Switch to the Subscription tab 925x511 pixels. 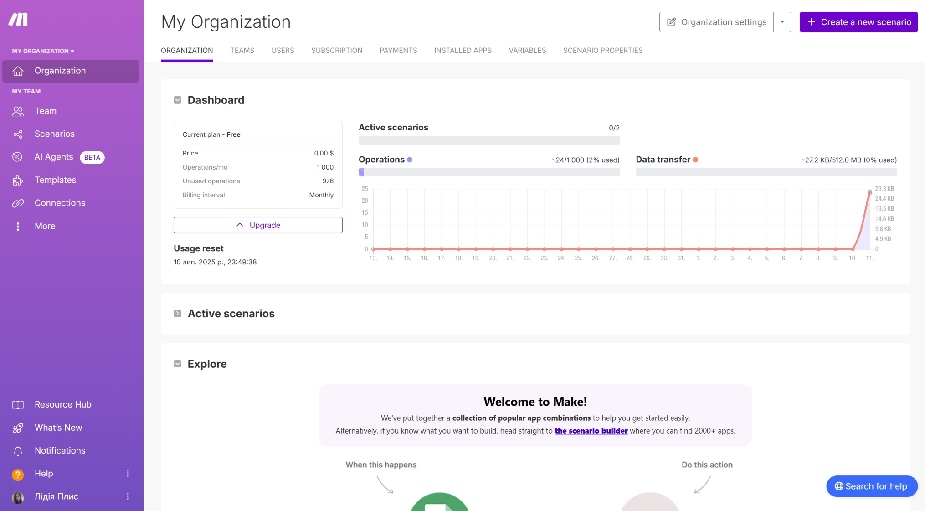337,51
